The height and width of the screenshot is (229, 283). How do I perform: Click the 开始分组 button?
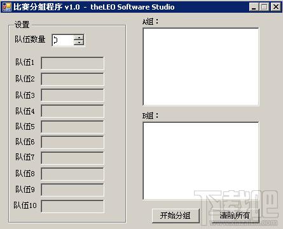(x=176, y=216)
